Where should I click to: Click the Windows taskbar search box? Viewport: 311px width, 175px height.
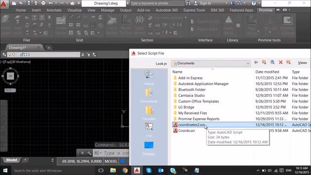coord(52,171)
